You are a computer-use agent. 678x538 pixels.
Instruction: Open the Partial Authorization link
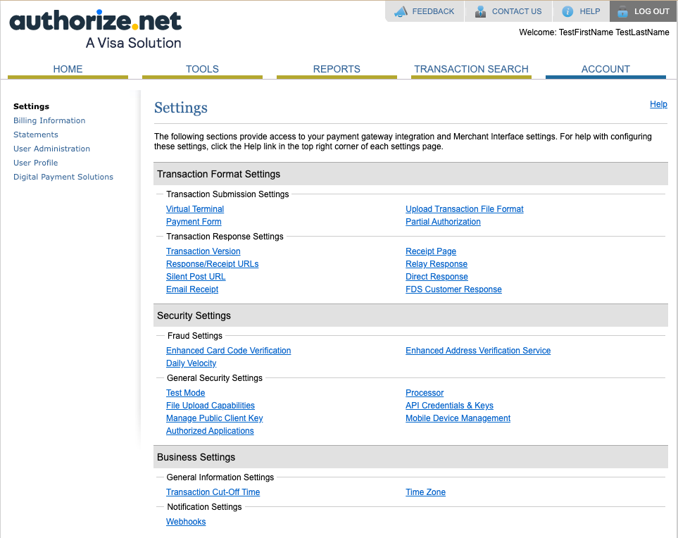click(444, 222)
